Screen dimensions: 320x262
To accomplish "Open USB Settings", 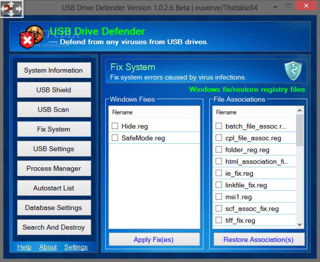I will point(54,149).
